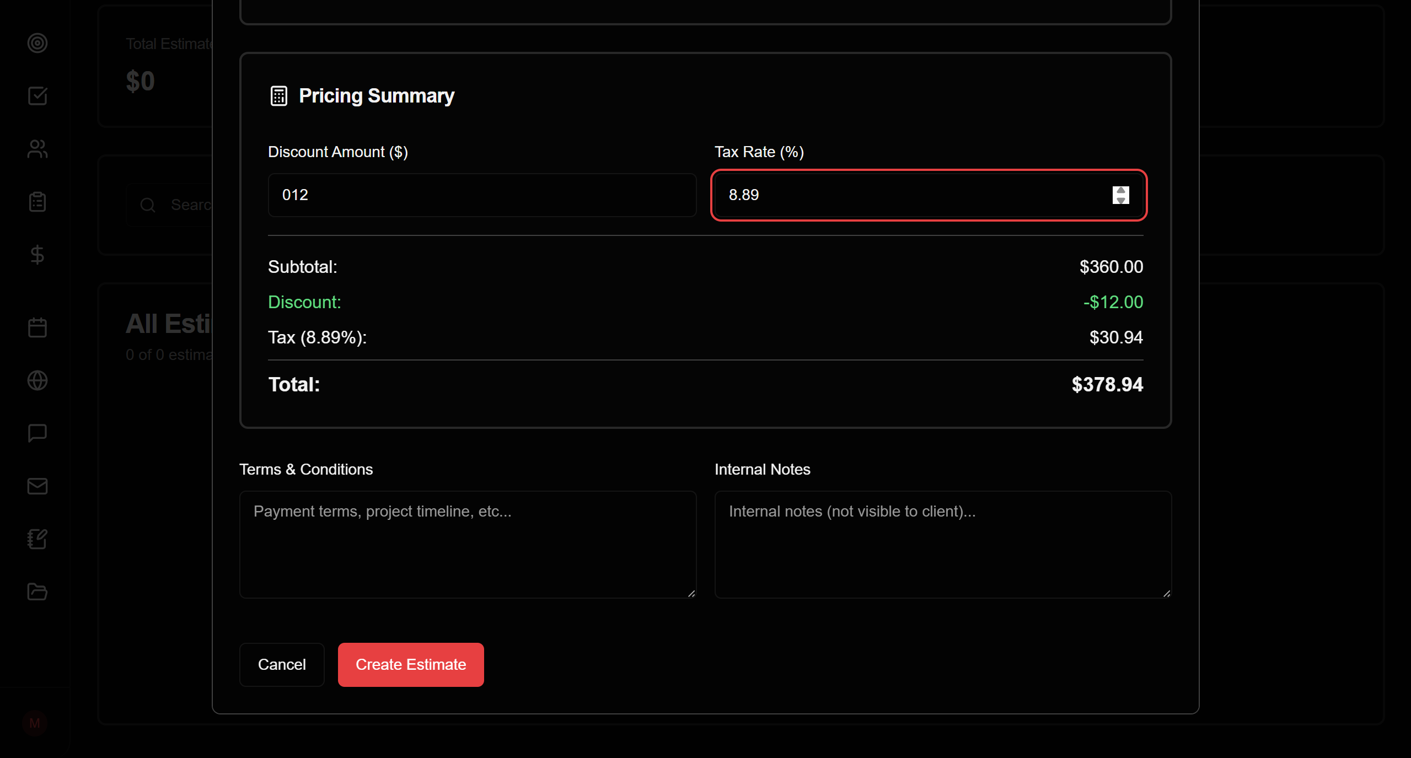Click the Subtotal: label
The height and width of the screenshot is (758, 1411).
303,267
